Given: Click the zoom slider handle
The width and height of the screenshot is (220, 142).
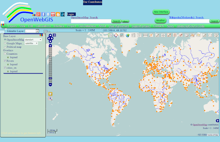Looking at the screenshot, I should point(50,78).
